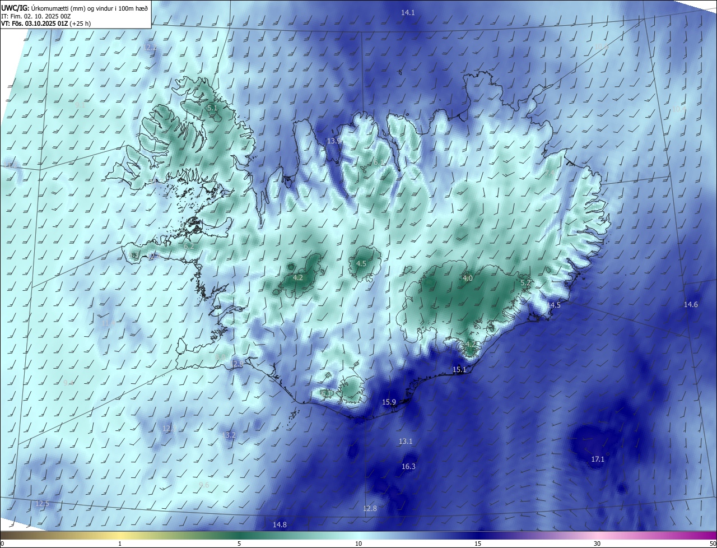The width and height of the screenshot is (717, 548).
Task: Click the colour bar tick label 1
Action: pyautogui.click(x=120, y=544)
